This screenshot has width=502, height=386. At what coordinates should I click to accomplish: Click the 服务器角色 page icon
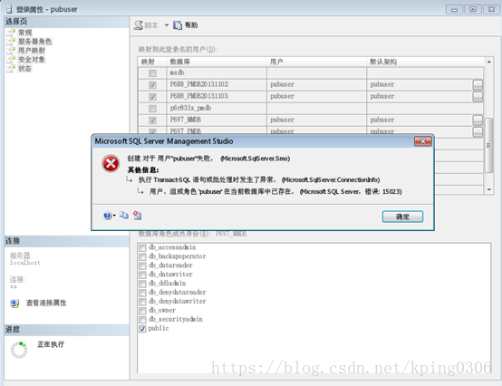pos(11,42)
